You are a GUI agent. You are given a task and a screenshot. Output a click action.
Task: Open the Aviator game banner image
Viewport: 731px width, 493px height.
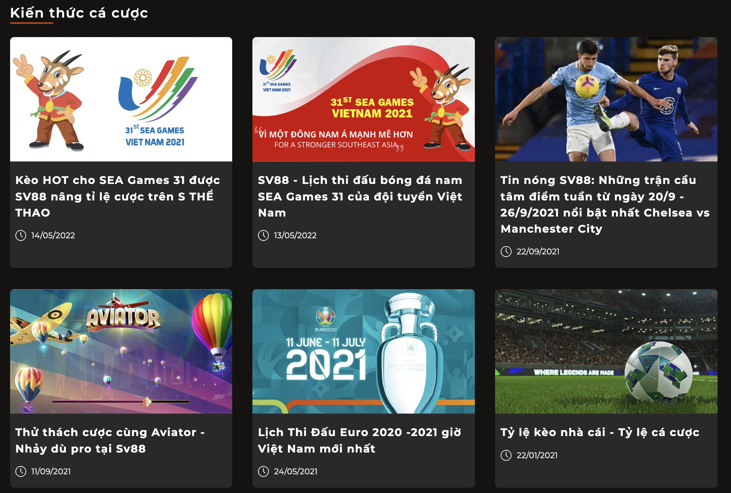(x=121, y=351)
